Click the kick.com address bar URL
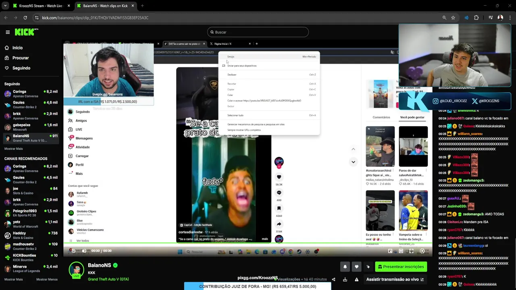The image size is (516, 290). (x=95, y=18)
